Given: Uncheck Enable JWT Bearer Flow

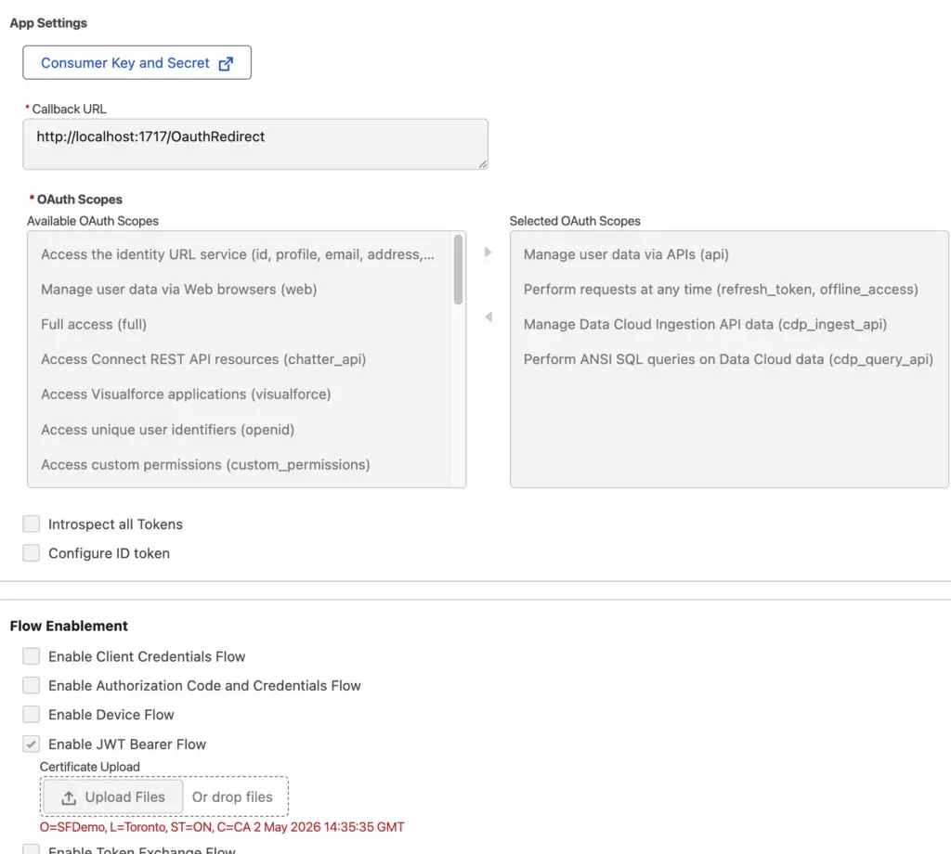Looking at the screenshot, I should [31, 744].
